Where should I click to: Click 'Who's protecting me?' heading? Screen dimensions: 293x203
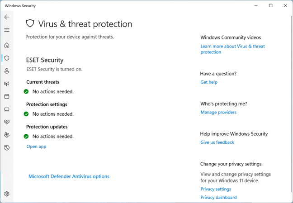224,104
